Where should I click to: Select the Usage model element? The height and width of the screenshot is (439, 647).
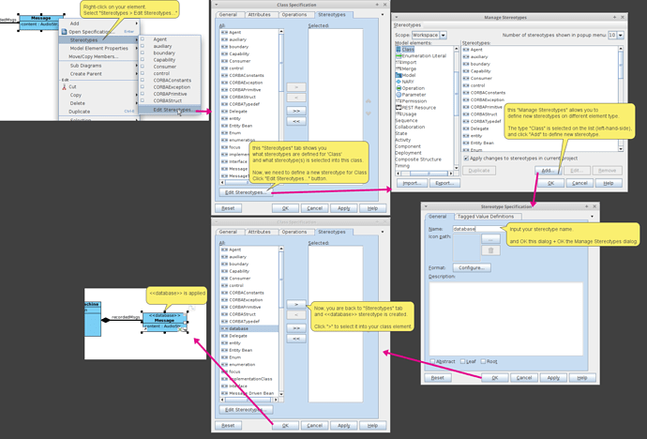406,114
